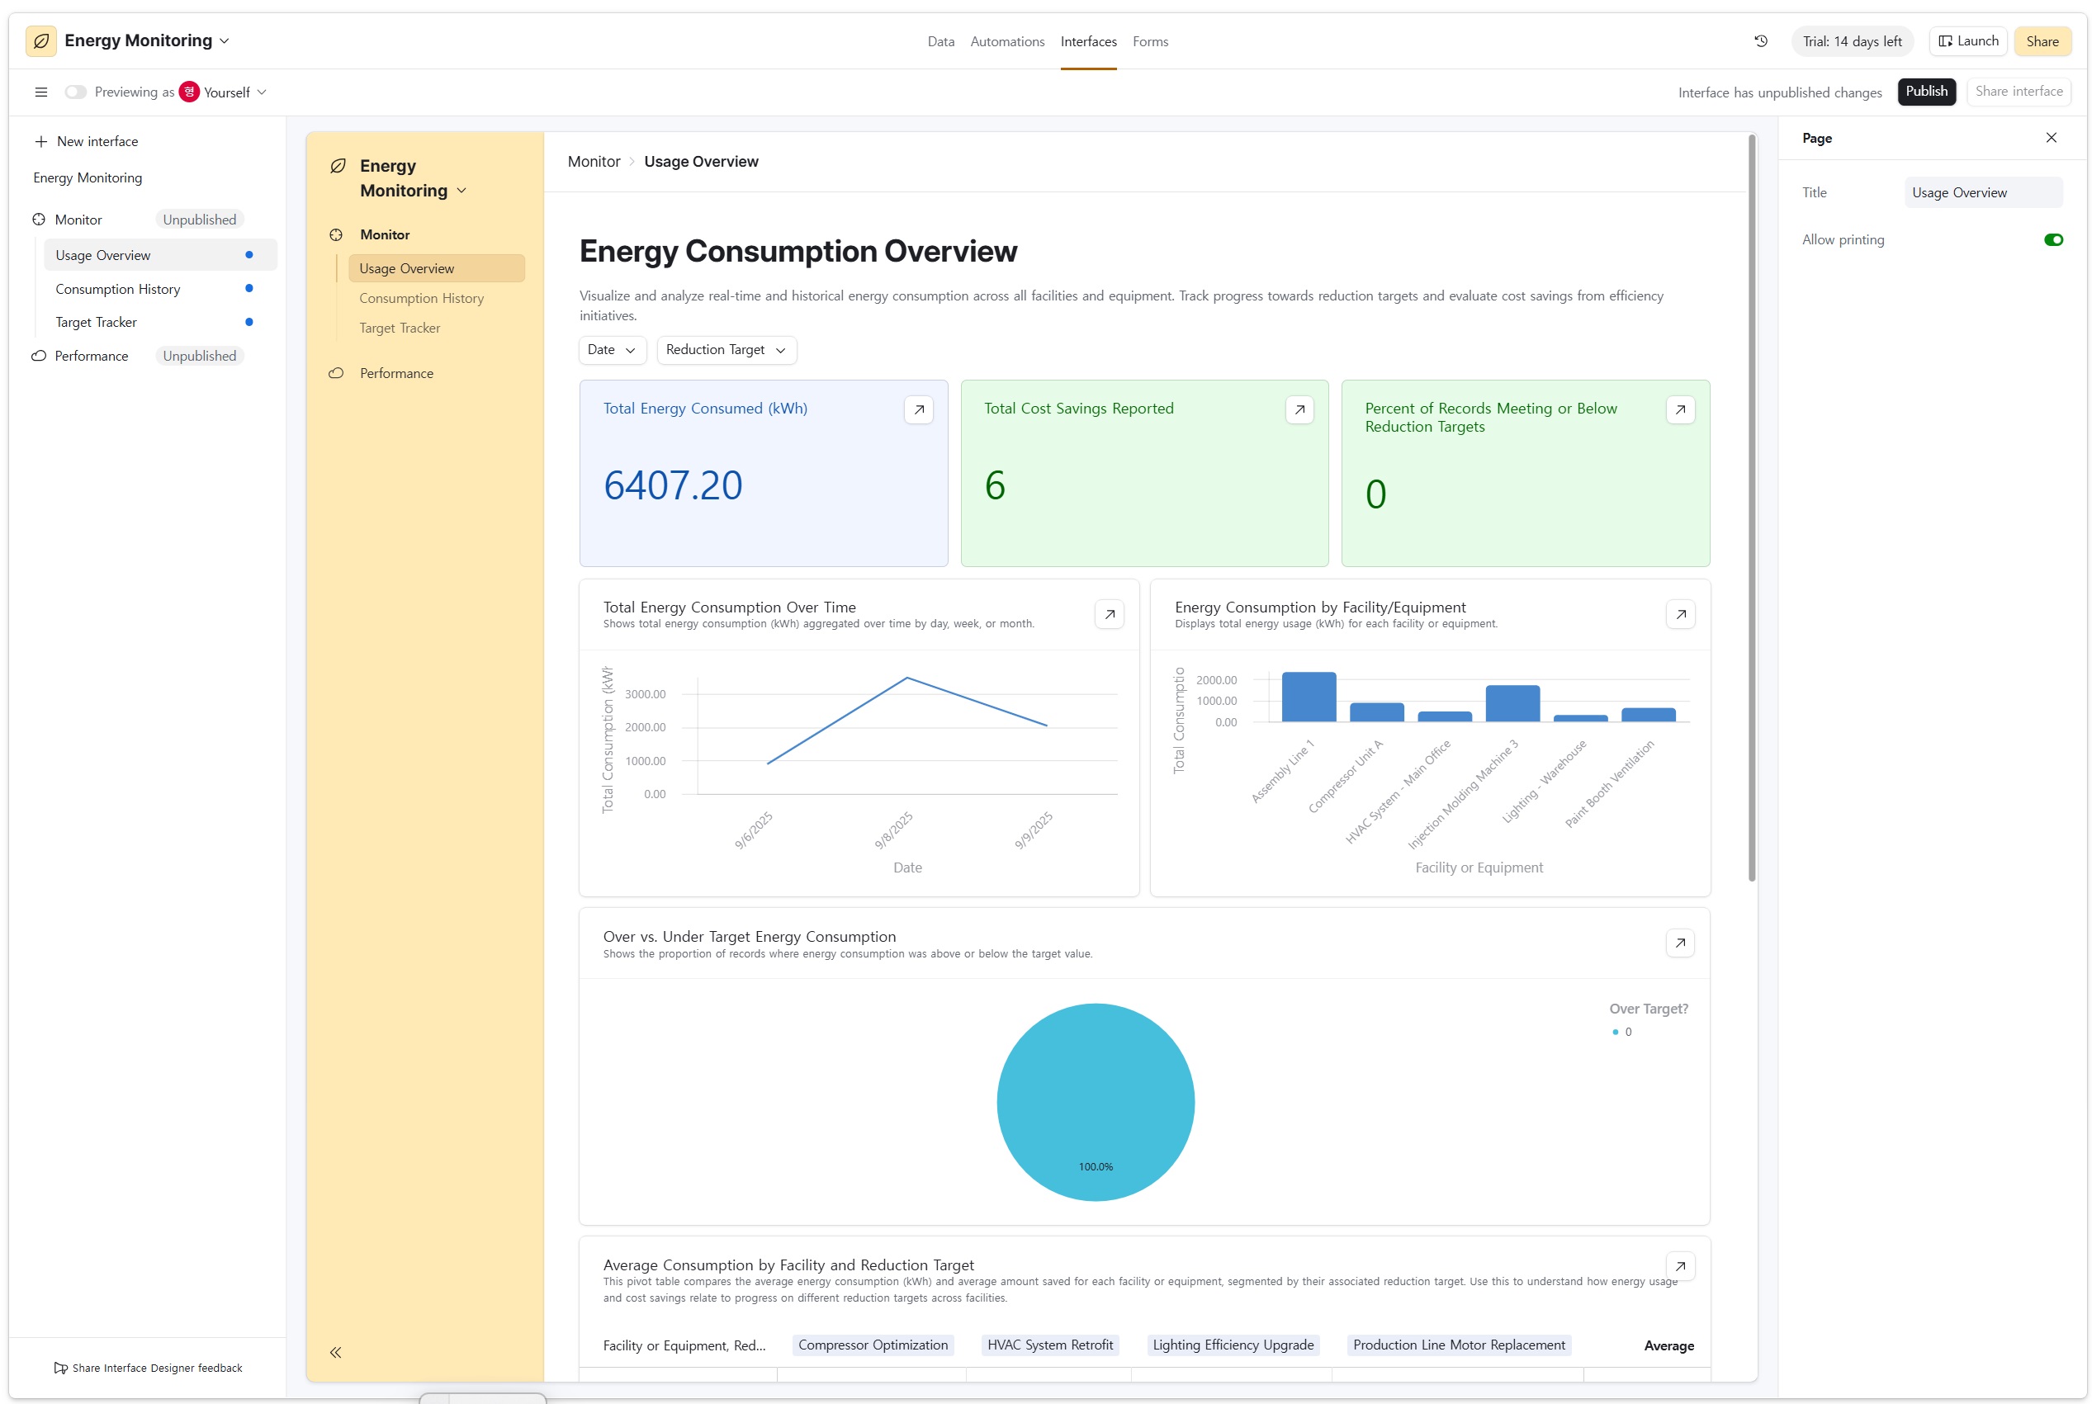Edit the Title input field

tap(1982, 192)
